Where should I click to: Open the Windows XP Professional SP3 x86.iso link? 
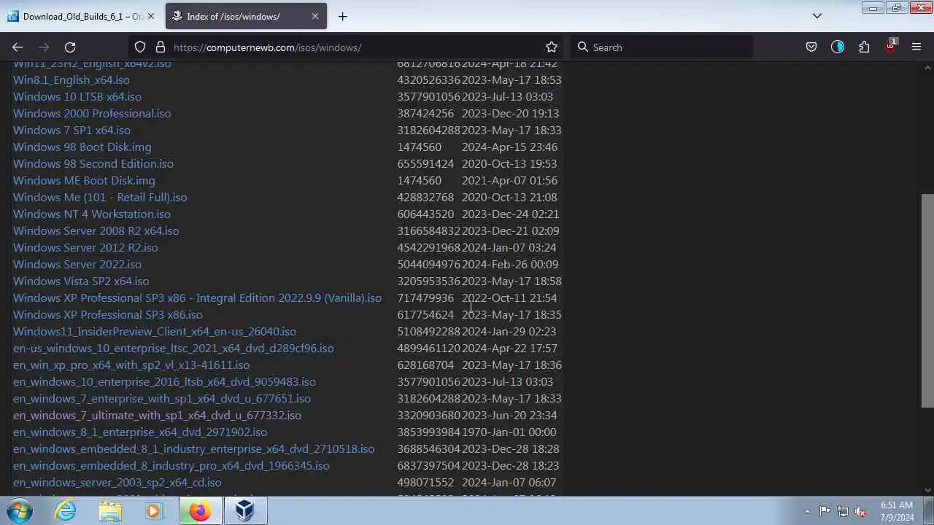pyautogui.click(x=108, y=314)
